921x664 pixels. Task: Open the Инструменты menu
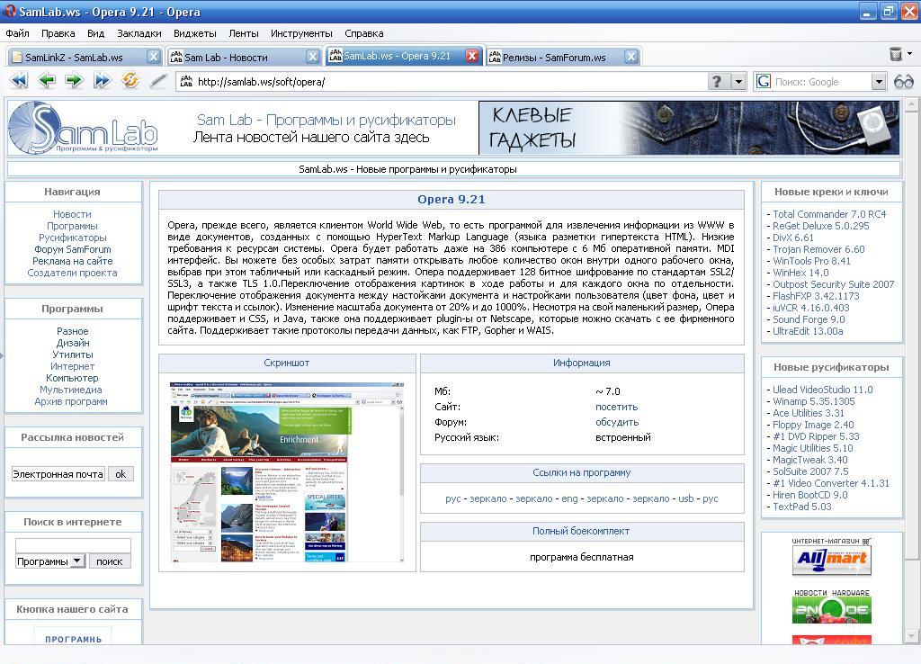[x=301, y=33]
